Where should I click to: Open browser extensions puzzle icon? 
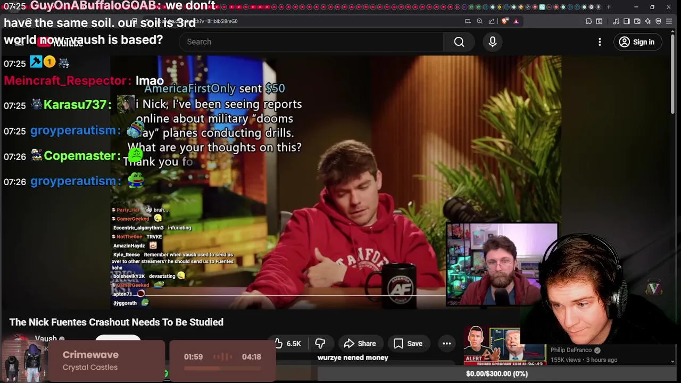point(588,21)
